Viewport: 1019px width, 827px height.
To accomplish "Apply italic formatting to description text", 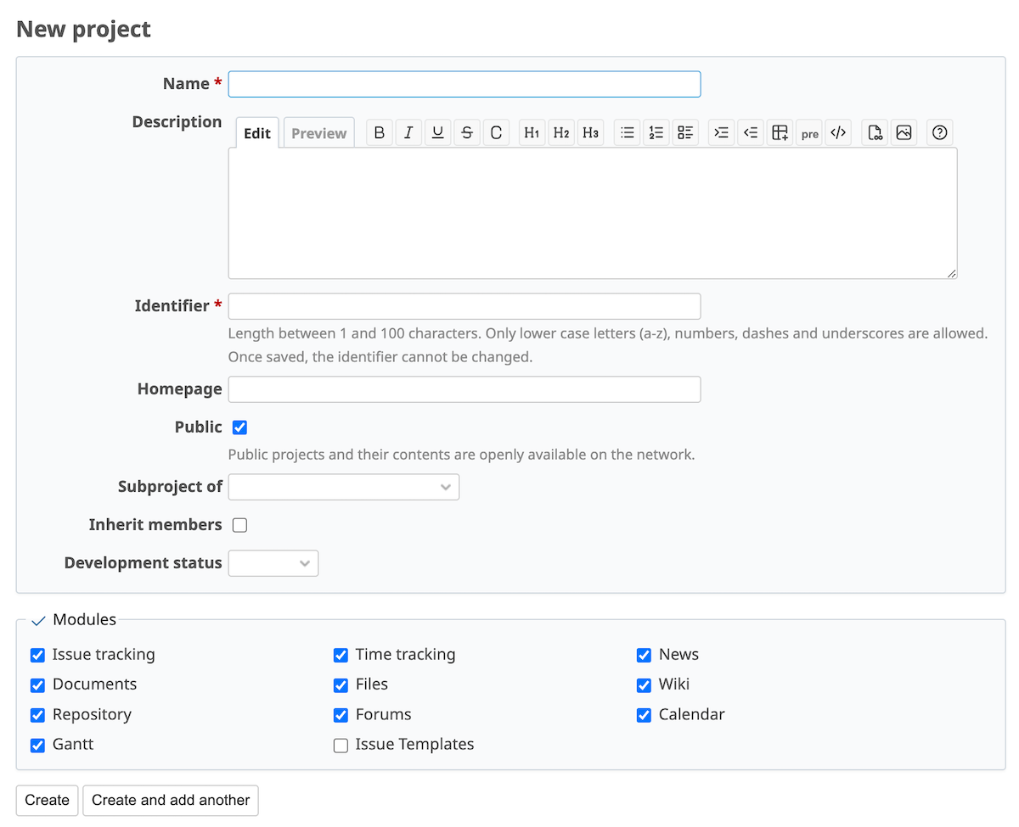I will click(x=408, y=132).
